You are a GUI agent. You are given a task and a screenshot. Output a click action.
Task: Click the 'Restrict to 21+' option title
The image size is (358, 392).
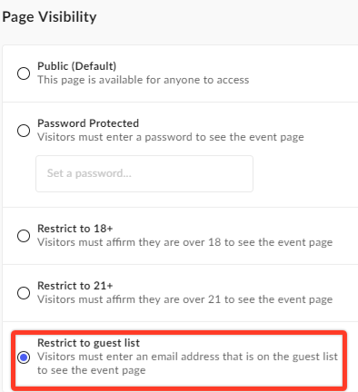(75, 286)
